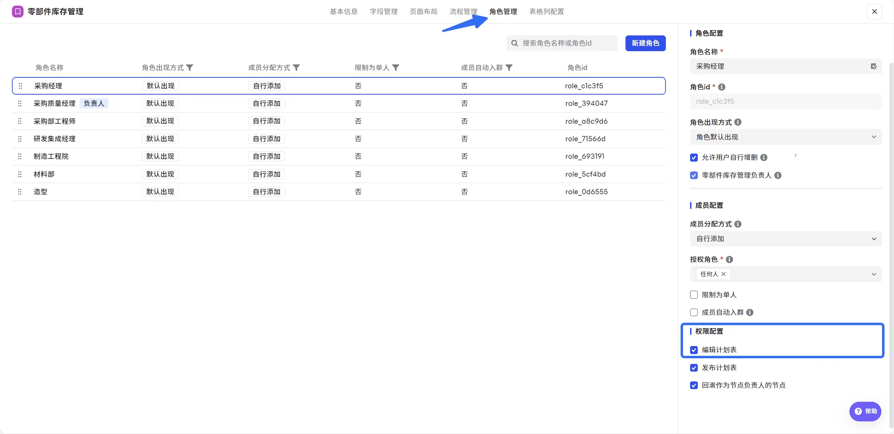Click the 负责人 tag on 采购质量经理
Viewport: 894px width, 434px height.
pyautogui.click(x=94, y=103)
